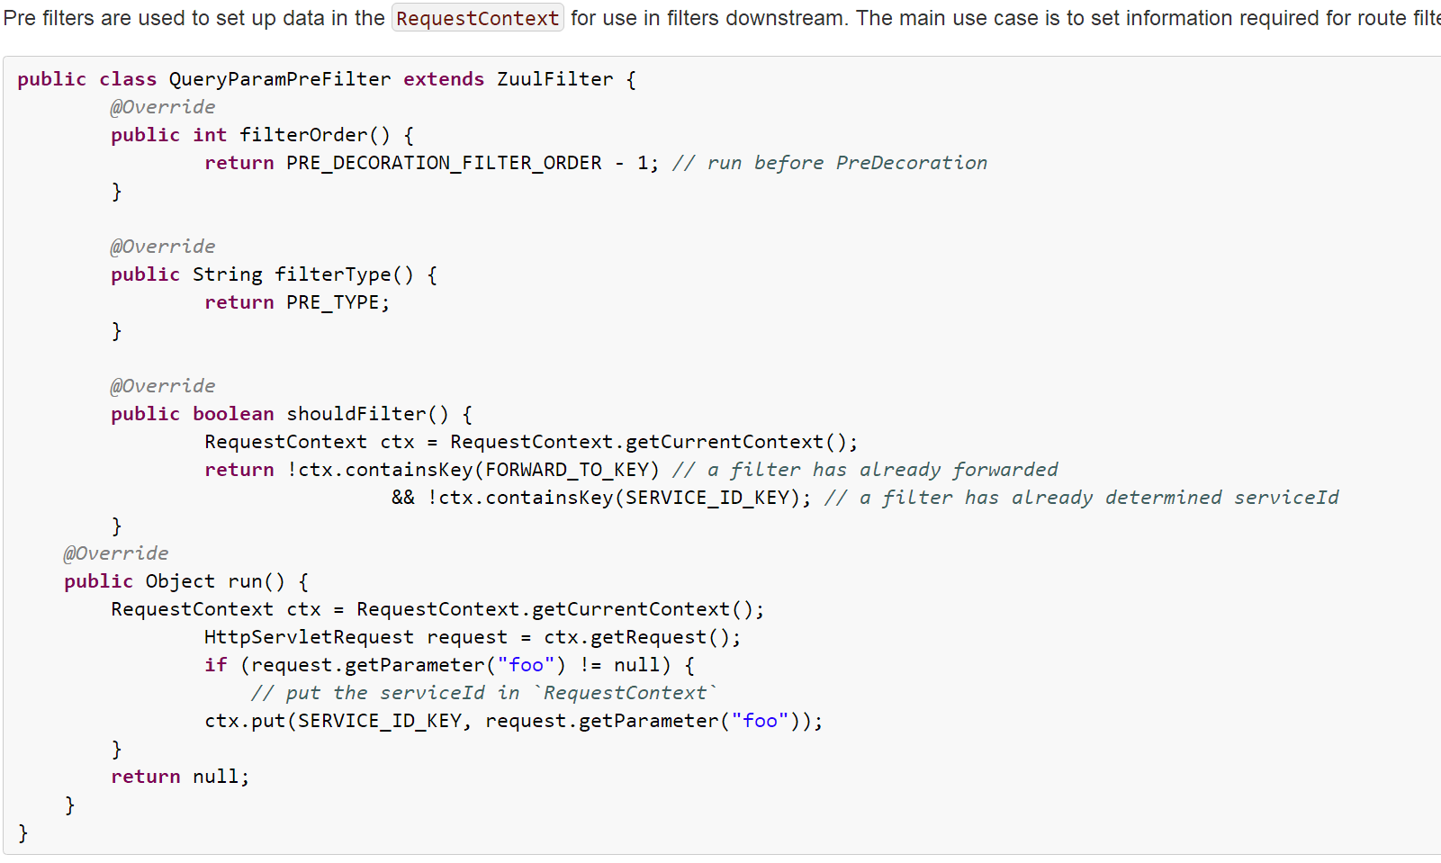Image resolution: width=1441 pixels, height=863 pixels.
Task: Click getCurrentContext call inside shouldFilter
Action: tap(725, 442)
